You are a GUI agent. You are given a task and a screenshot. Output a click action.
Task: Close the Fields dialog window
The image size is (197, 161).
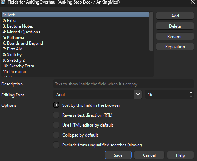[193, 2]
